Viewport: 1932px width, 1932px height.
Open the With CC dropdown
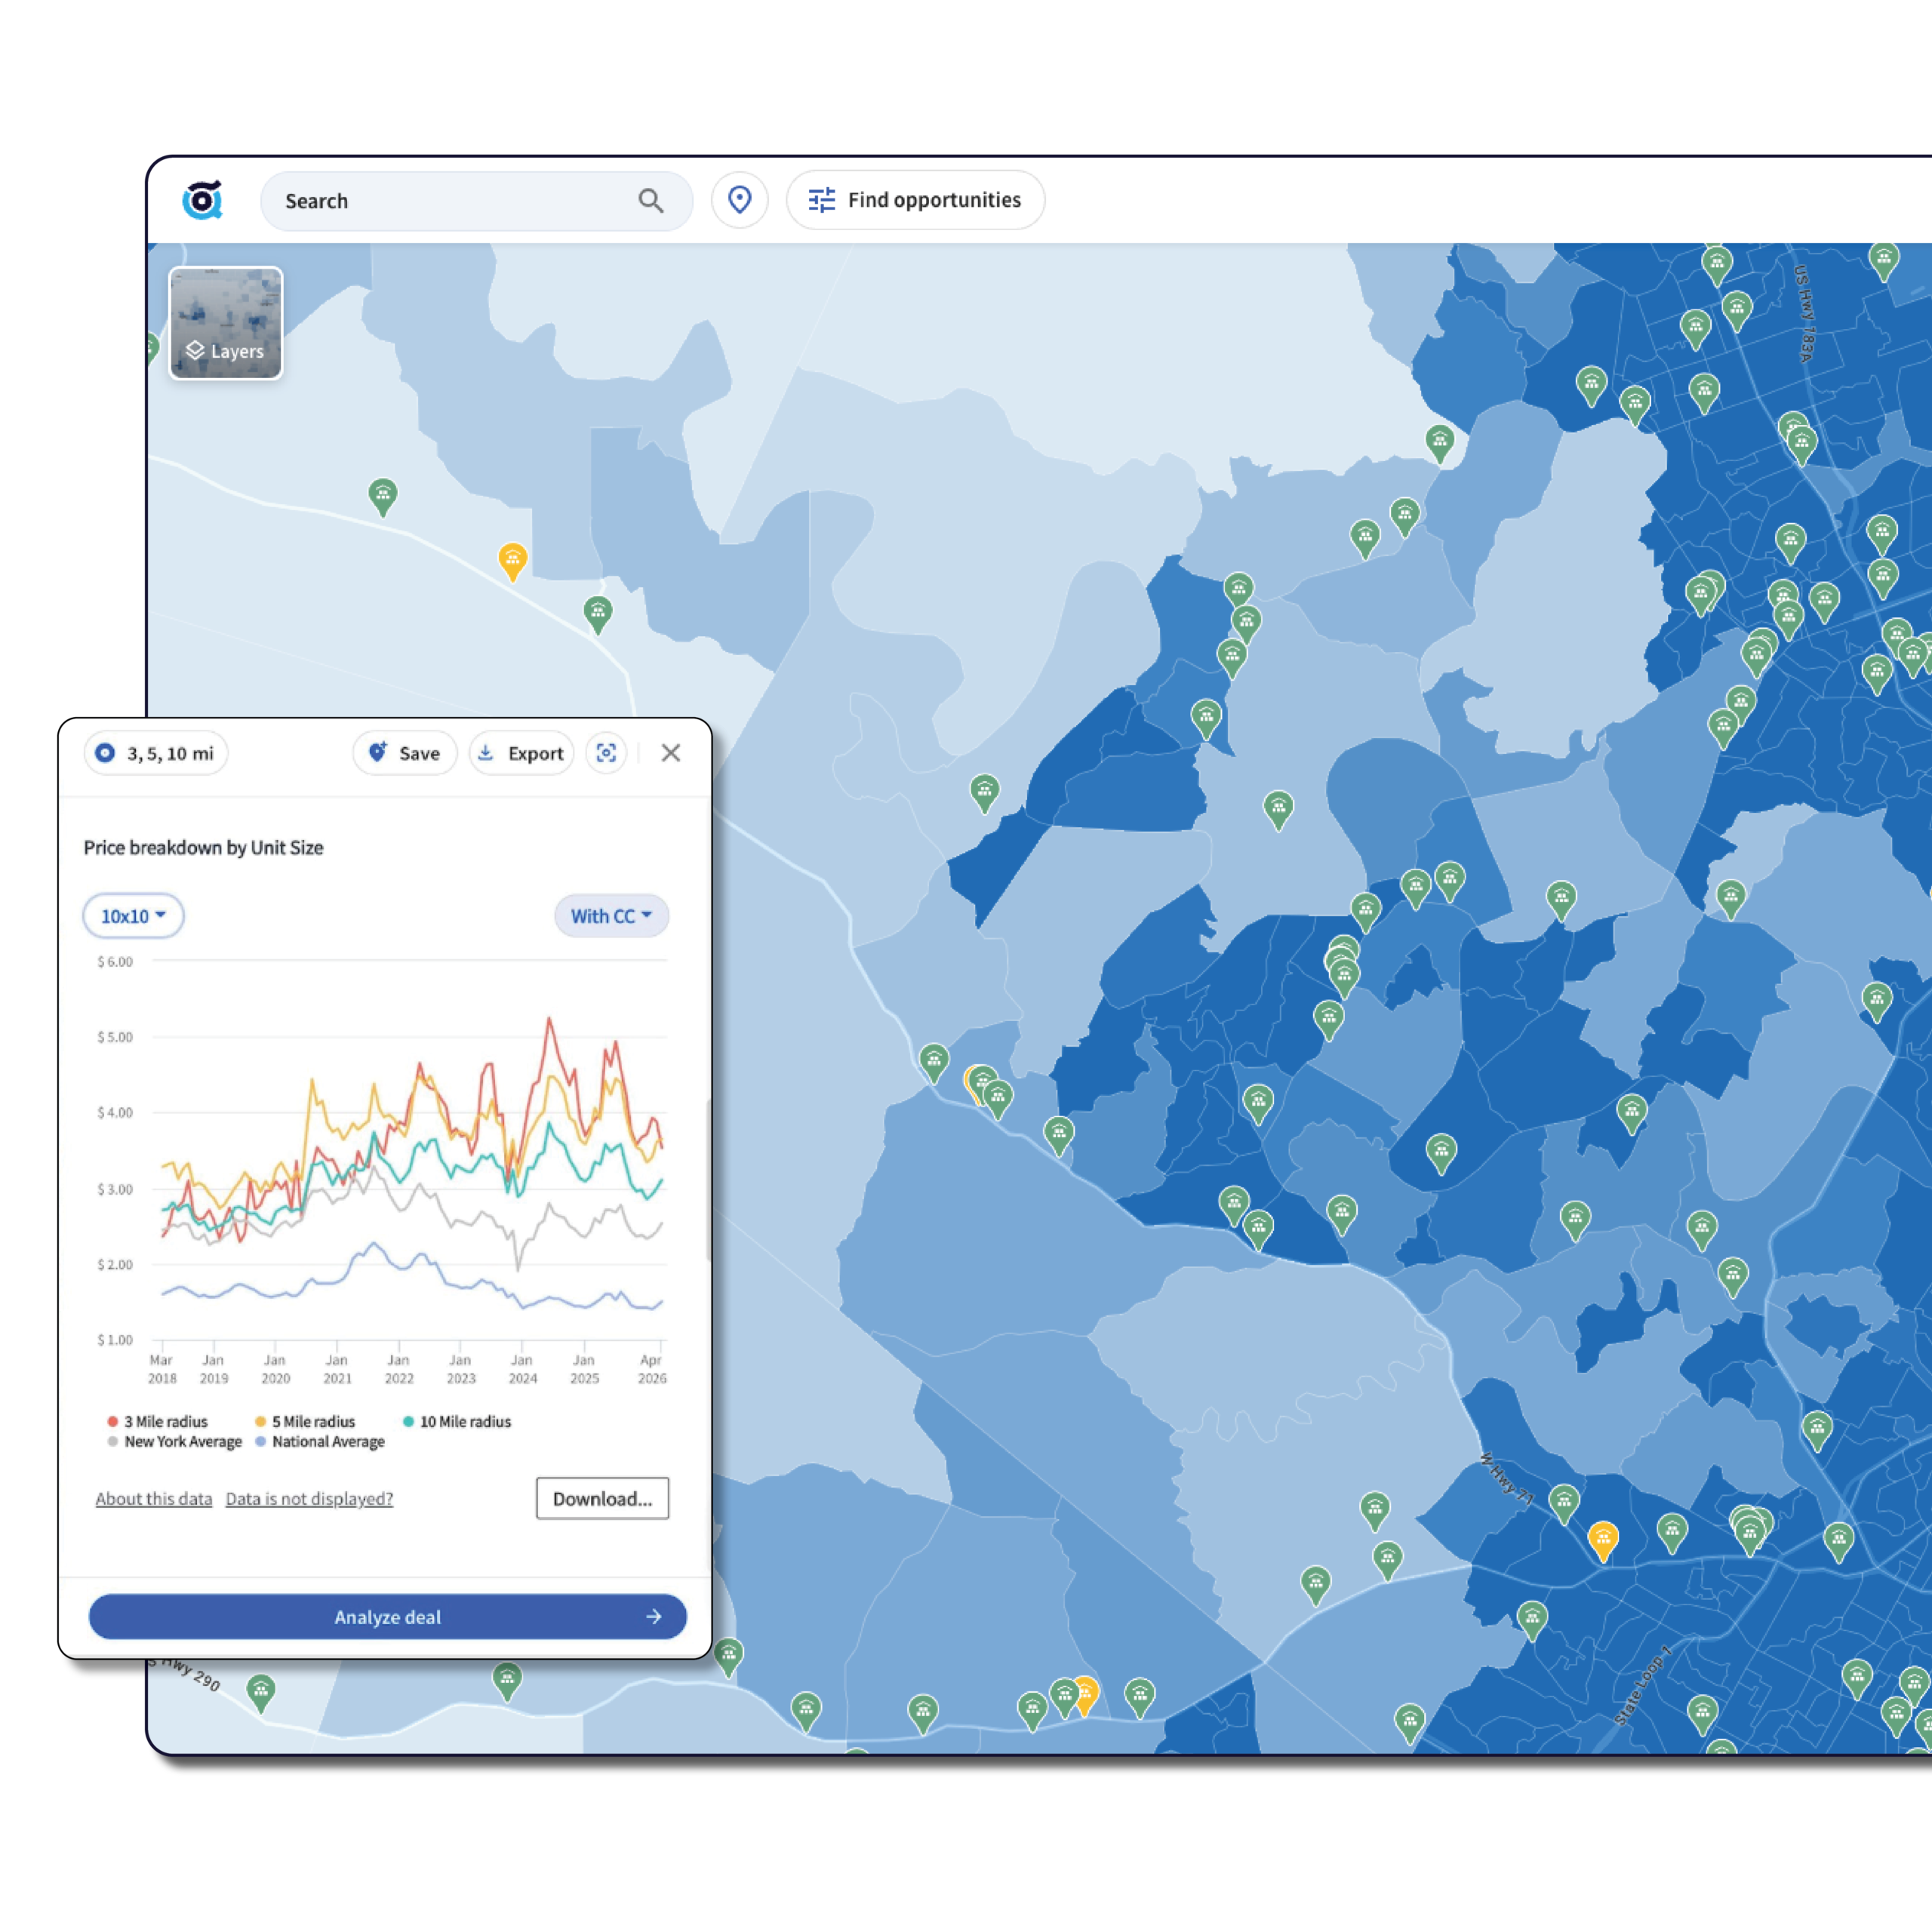(611, 916)
